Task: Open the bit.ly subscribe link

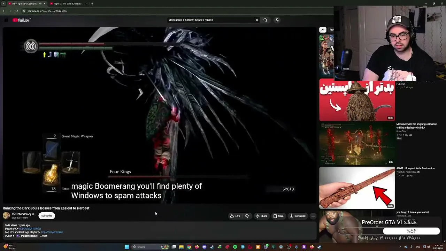Action: tap(30, 229)
